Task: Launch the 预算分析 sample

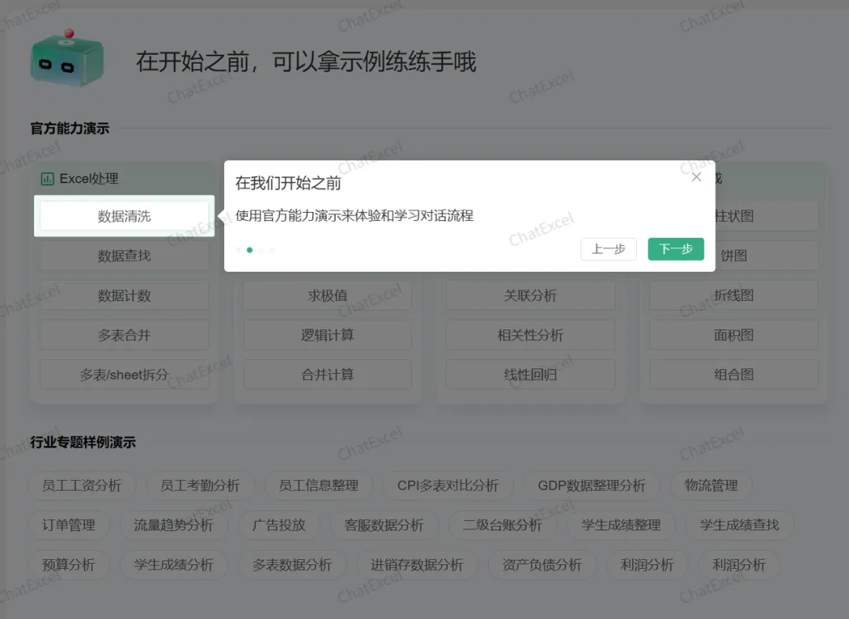Action: [68, 564]
